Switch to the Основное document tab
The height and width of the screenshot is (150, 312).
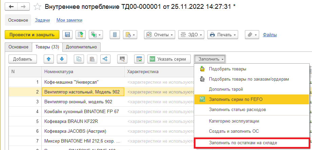18,47
